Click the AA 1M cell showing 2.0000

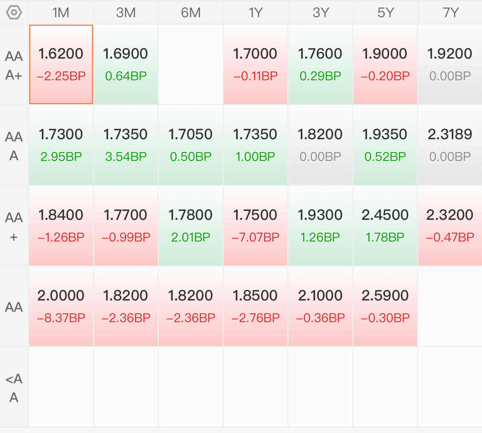[61, 306]
